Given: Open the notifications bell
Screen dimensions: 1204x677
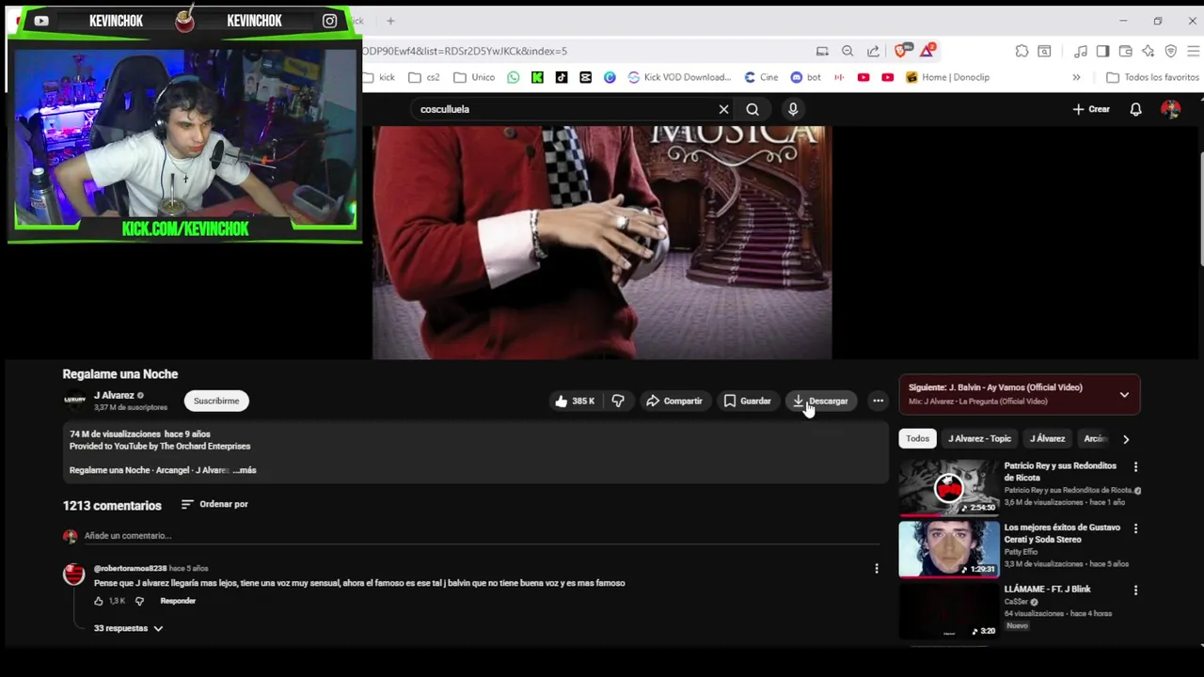Looking at the screenshot, I should [x=1135, y=109].
